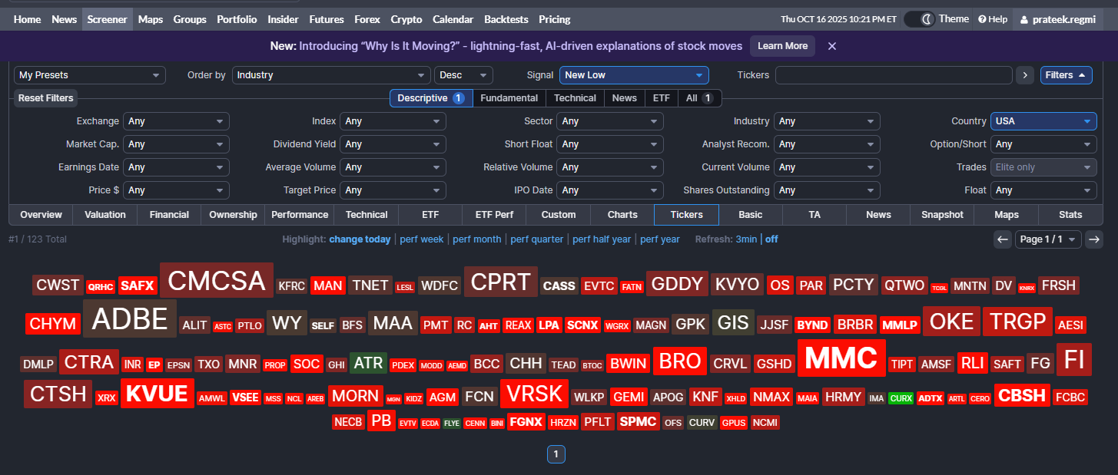Open the Short Float dropdown
The image size is (1118, 475).
pos(610,144)
